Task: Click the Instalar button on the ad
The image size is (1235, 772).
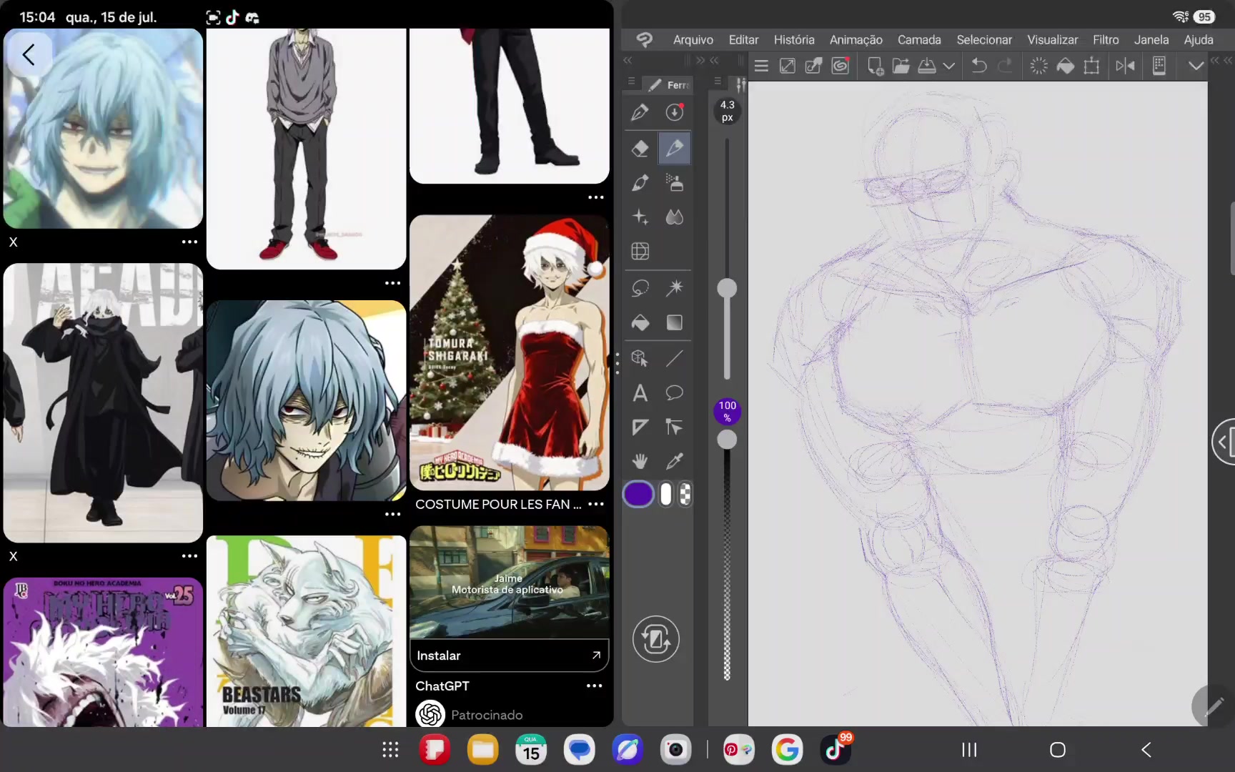Action: point(509,655)
